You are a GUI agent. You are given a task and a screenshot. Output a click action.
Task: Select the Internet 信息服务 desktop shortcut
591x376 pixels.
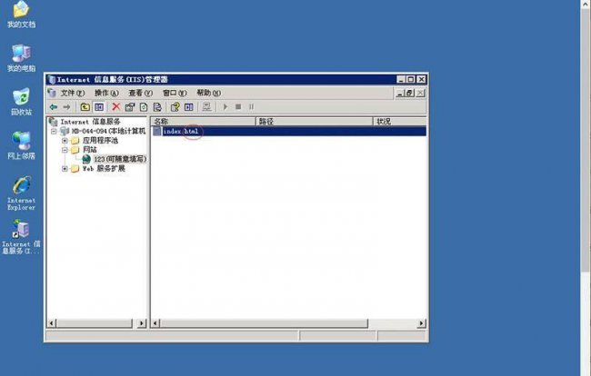pos(21,237)
